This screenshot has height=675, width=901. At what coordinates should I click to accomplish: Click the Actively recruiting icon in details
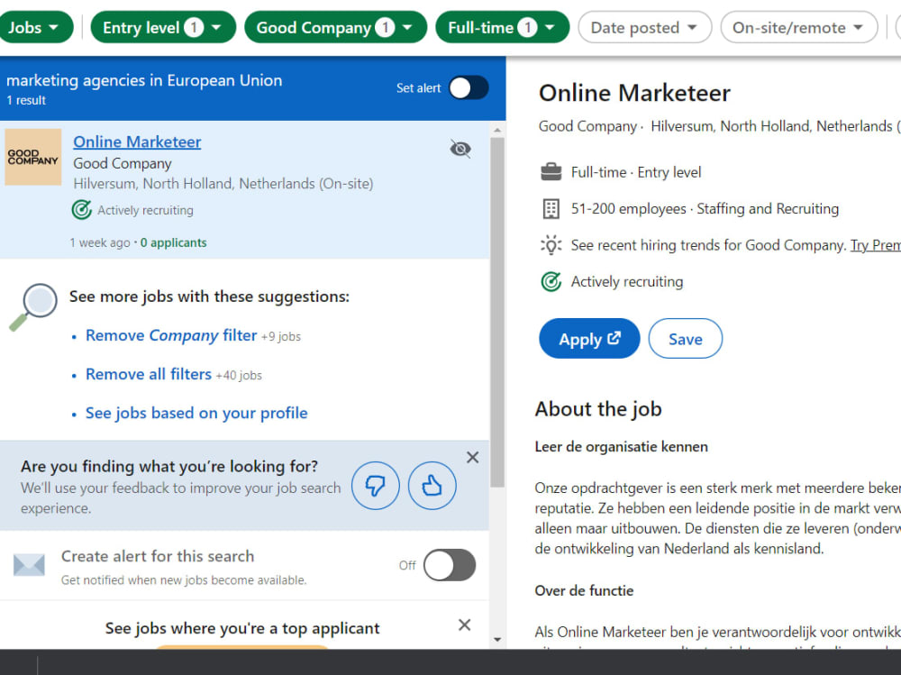551,282
